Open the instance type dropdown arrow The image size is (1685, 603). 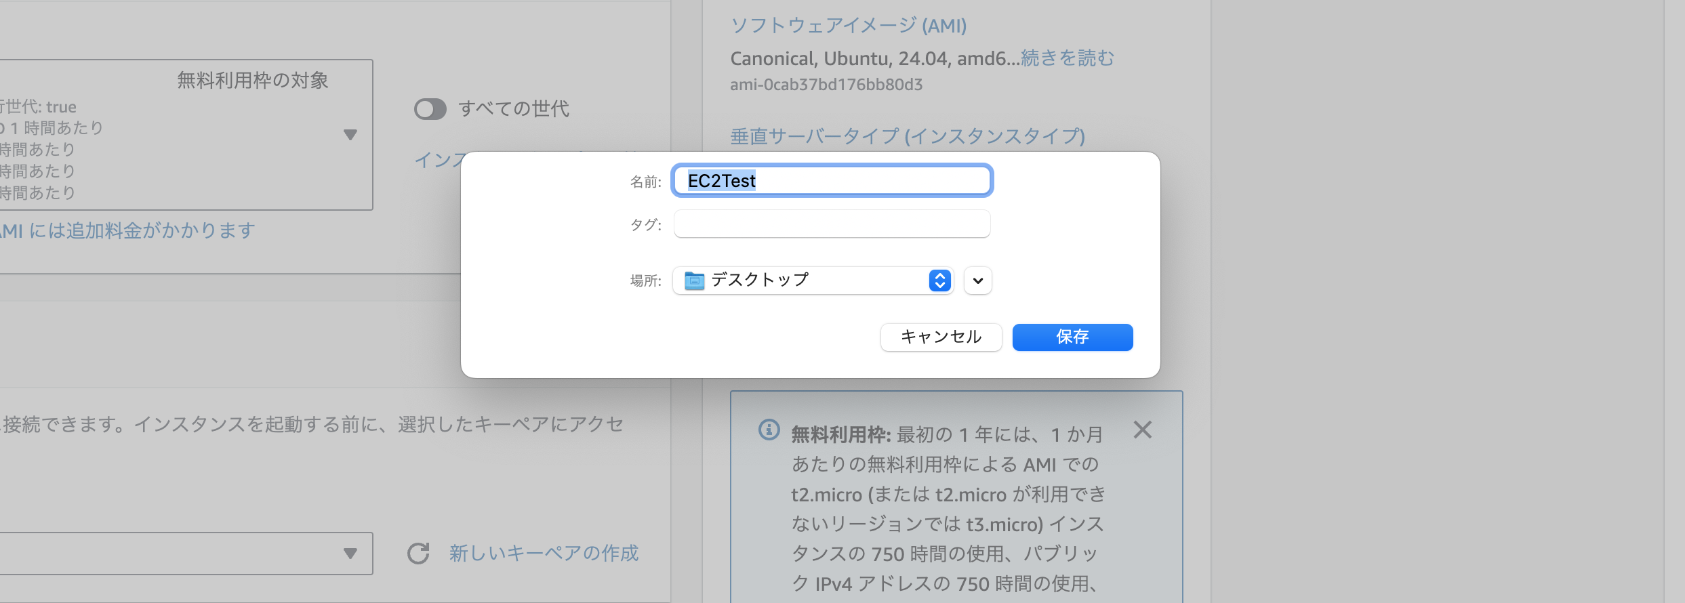tap(350, 135)
